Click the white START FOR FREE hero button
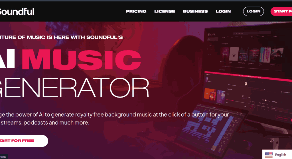This screenshot has width=292, height=159. [x=23, y=141]
